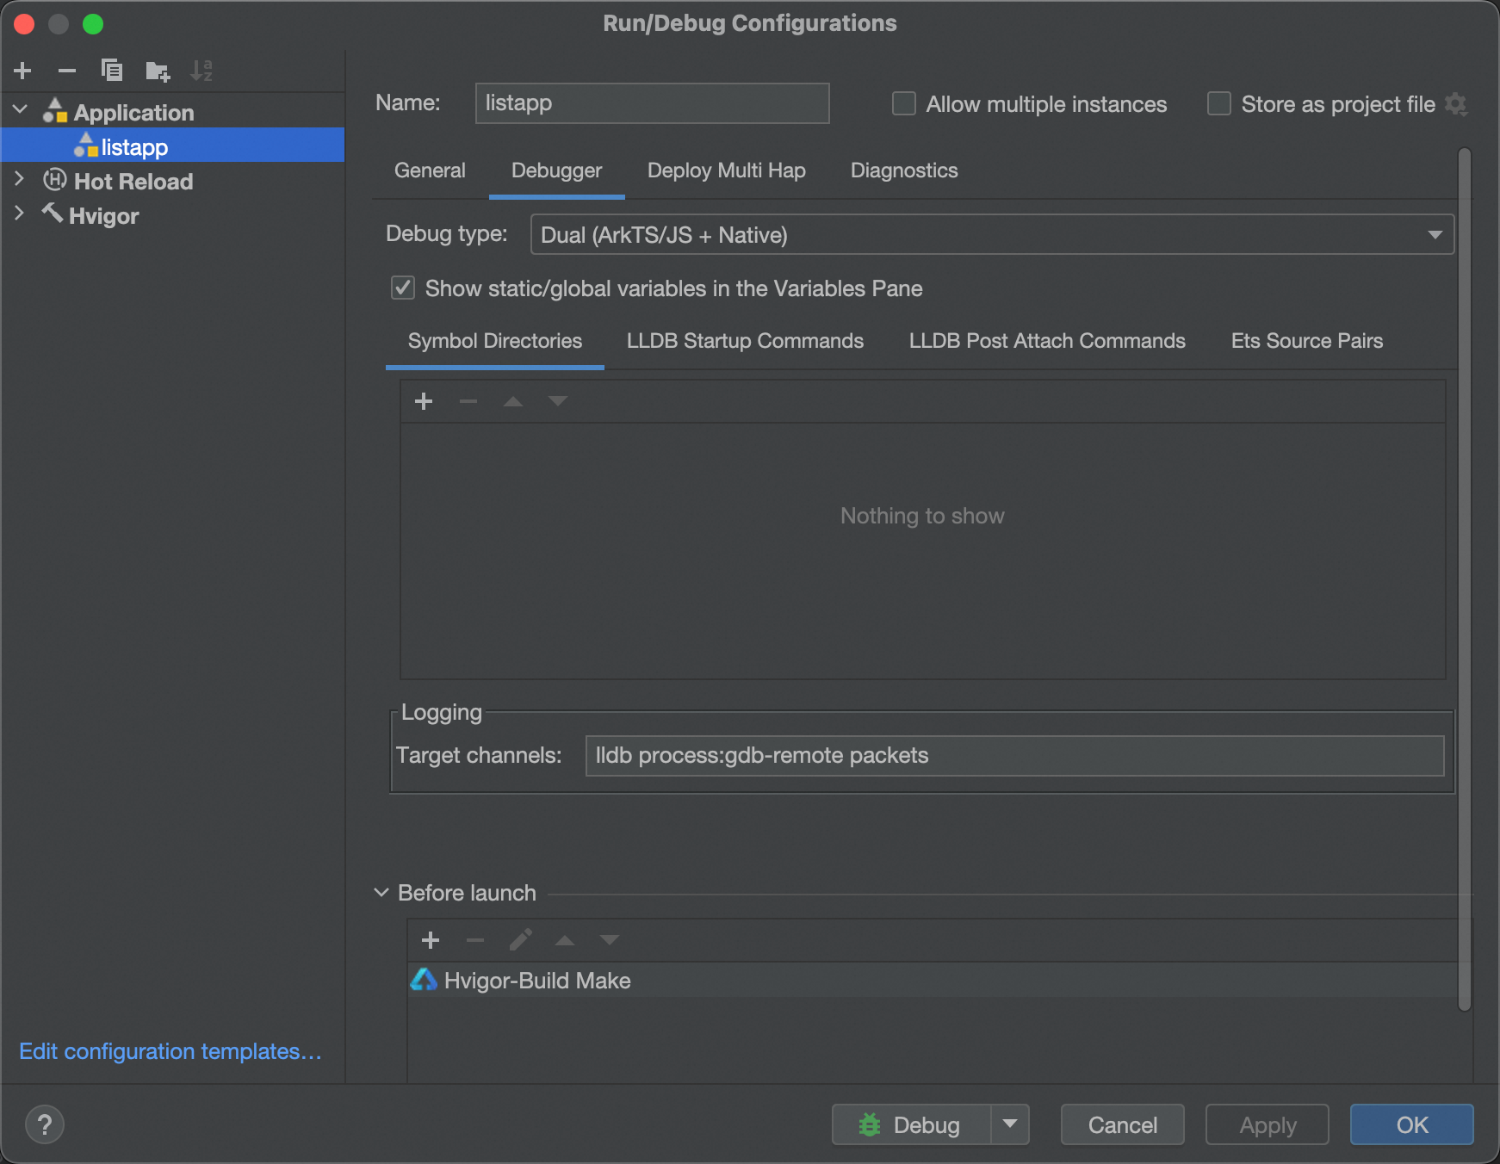Add a Before launch task

[431, 940]
